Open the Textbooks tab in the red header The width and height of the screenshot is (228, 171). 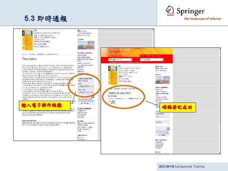coord(148,56)
